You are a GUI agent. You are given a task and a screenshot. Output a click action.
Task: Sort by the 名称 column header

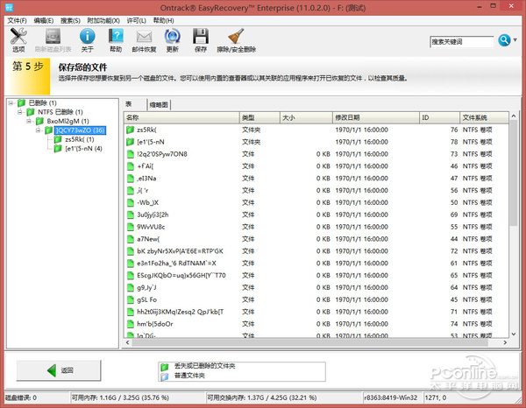click(x=181, y=117)
